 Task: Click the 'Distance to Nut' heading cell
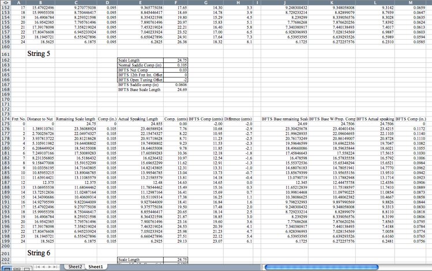point(40,119)
